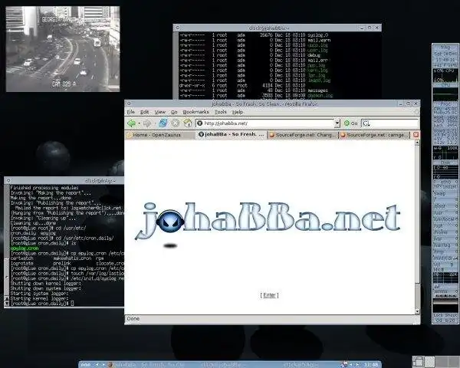Click syslog.0 in the upper terminal listing
Screen dimensions: 460x368
(317, 35)
